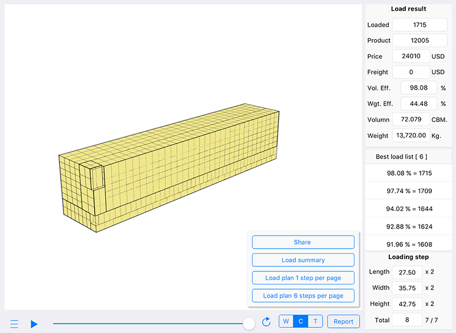Click the Loaded value field
The height and width of the screenshot is (333, 456).
pos(420,25)
